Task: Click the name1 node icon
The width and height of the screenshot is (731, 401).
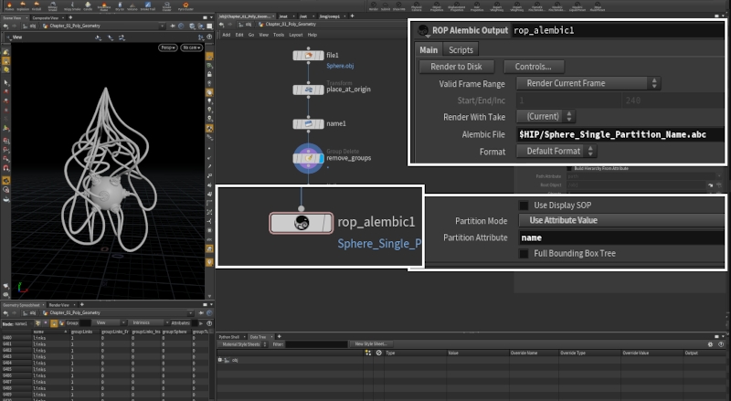Action: 309,123
